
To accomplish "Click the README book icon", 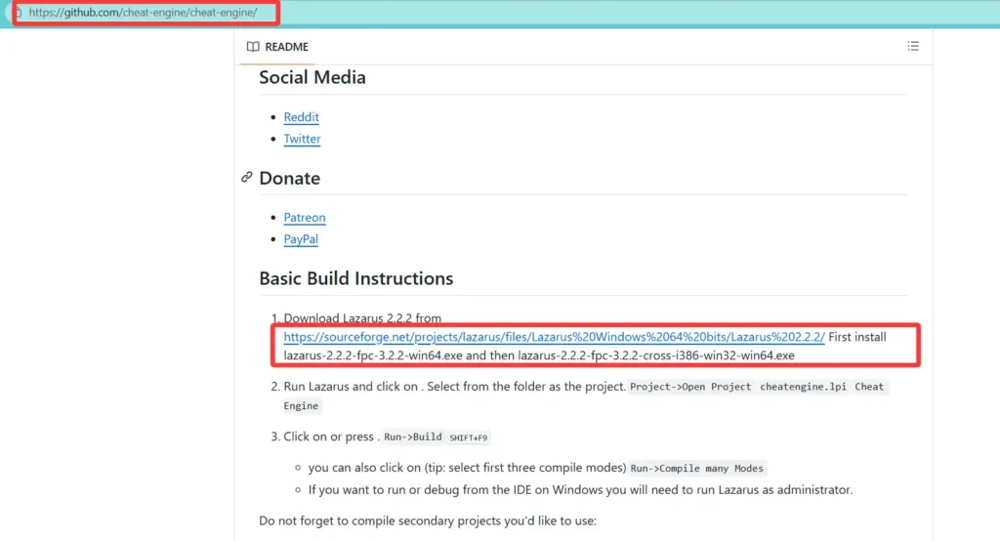I will (x=253, y=47).
